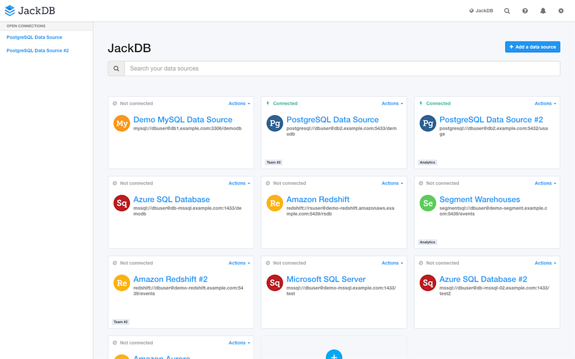
Task: Open Actions dropdown for Microsoft SQL Server
Action: tap(392, 263)
